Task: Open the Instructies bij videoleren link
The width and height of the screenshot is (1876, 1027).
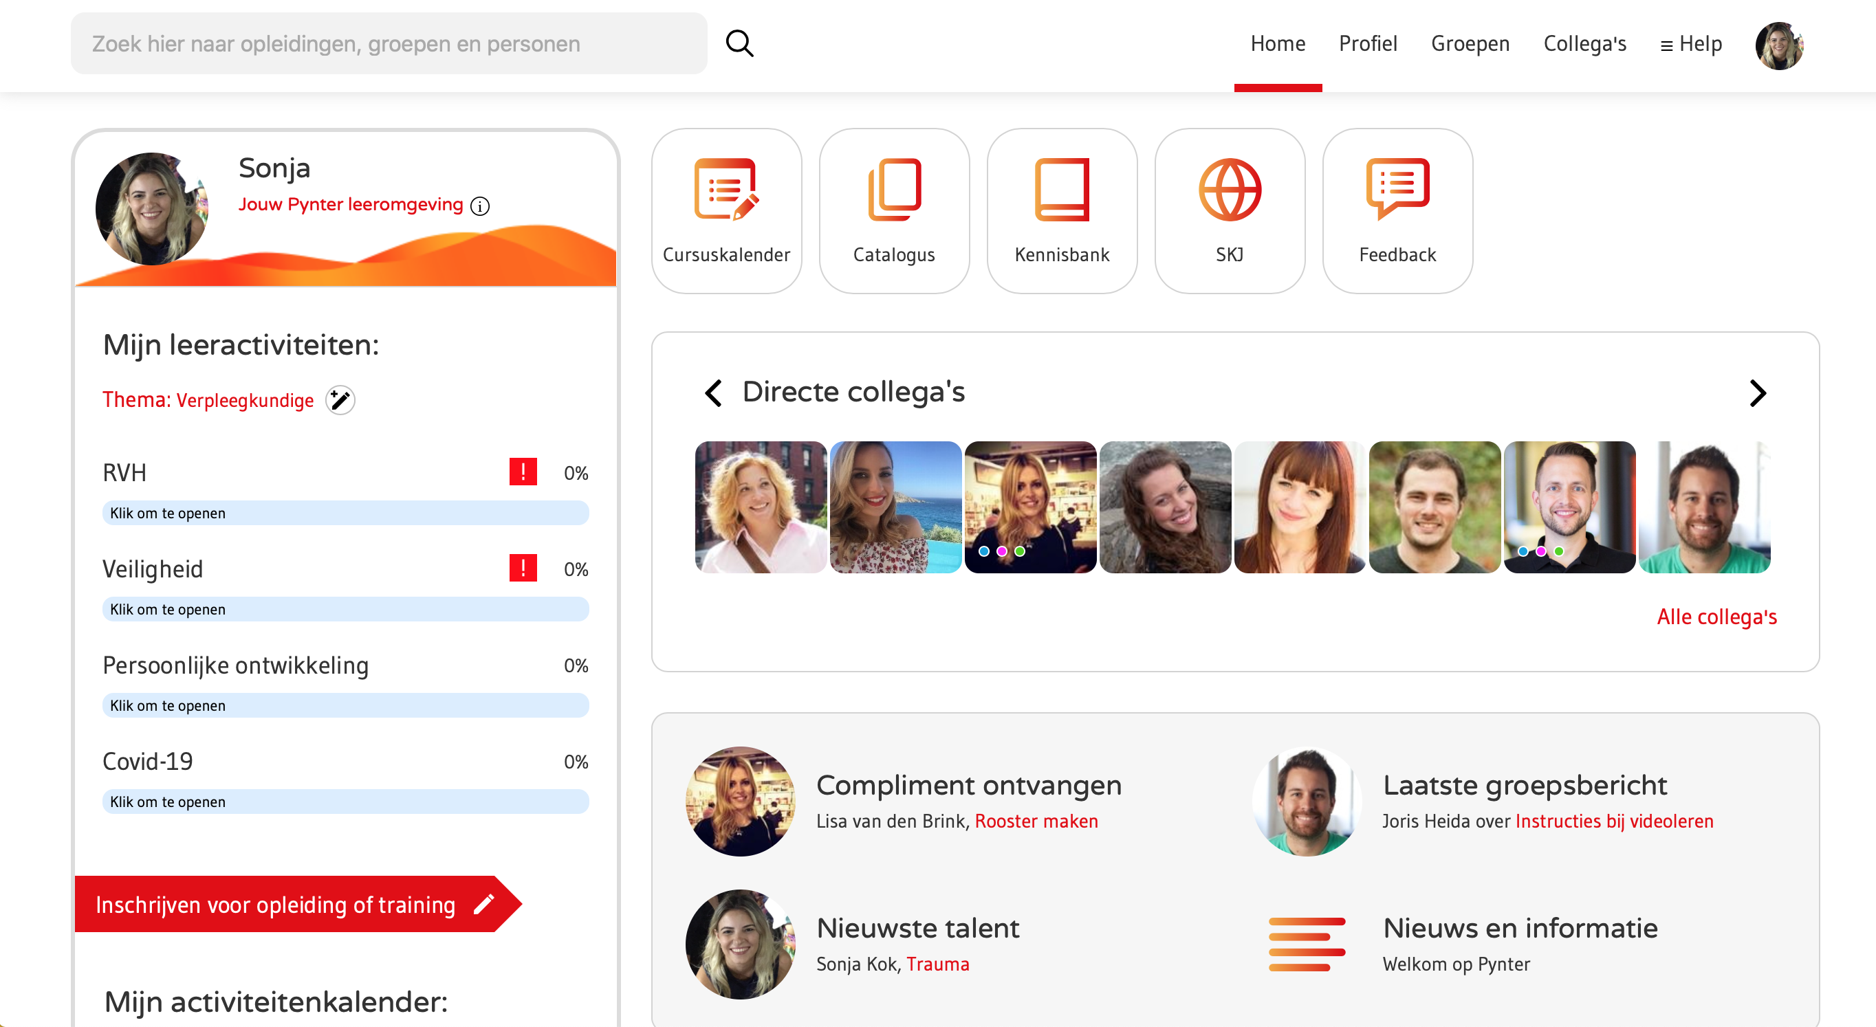Action: 1614,821
